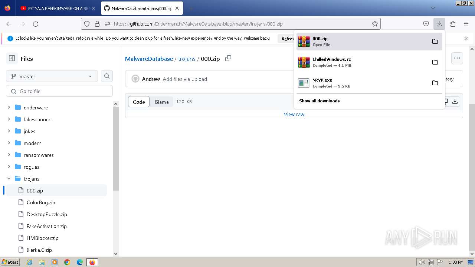Open the master branch dropdown
The image size is (475, 267).
click(52, 76)
